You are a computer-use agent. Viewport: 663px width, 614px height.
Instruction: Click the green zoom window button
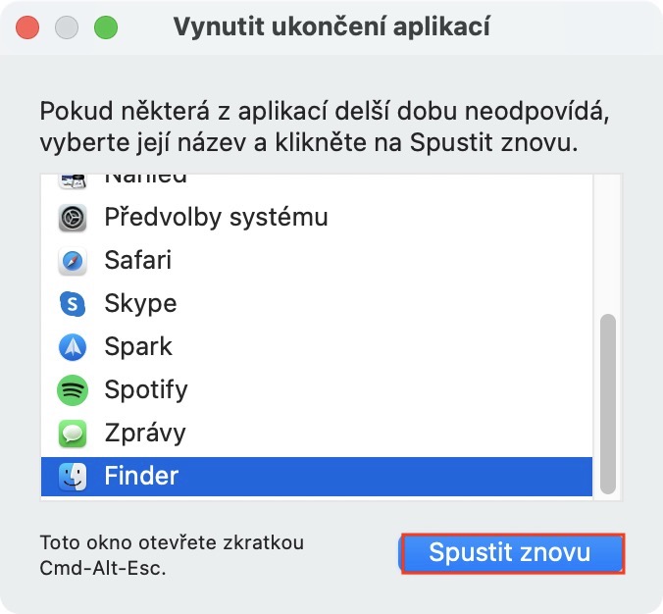click(x=105, y=27)
